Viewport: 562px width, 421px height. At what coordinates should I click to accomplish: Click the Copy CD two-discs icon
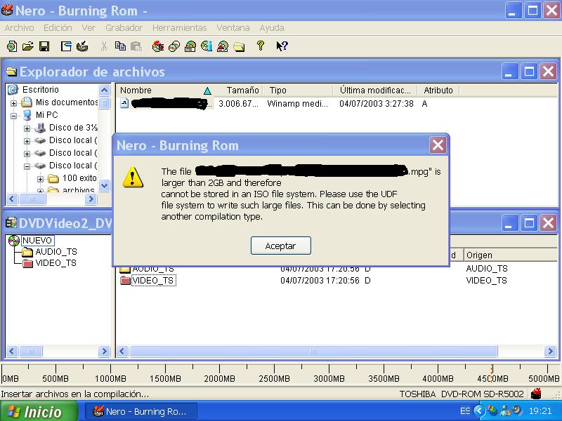pyautogui.click(x=174, y=46)
